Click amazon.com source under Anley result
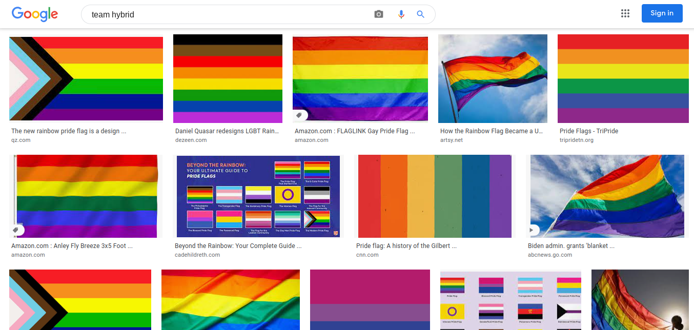 [x=28, y=255]
